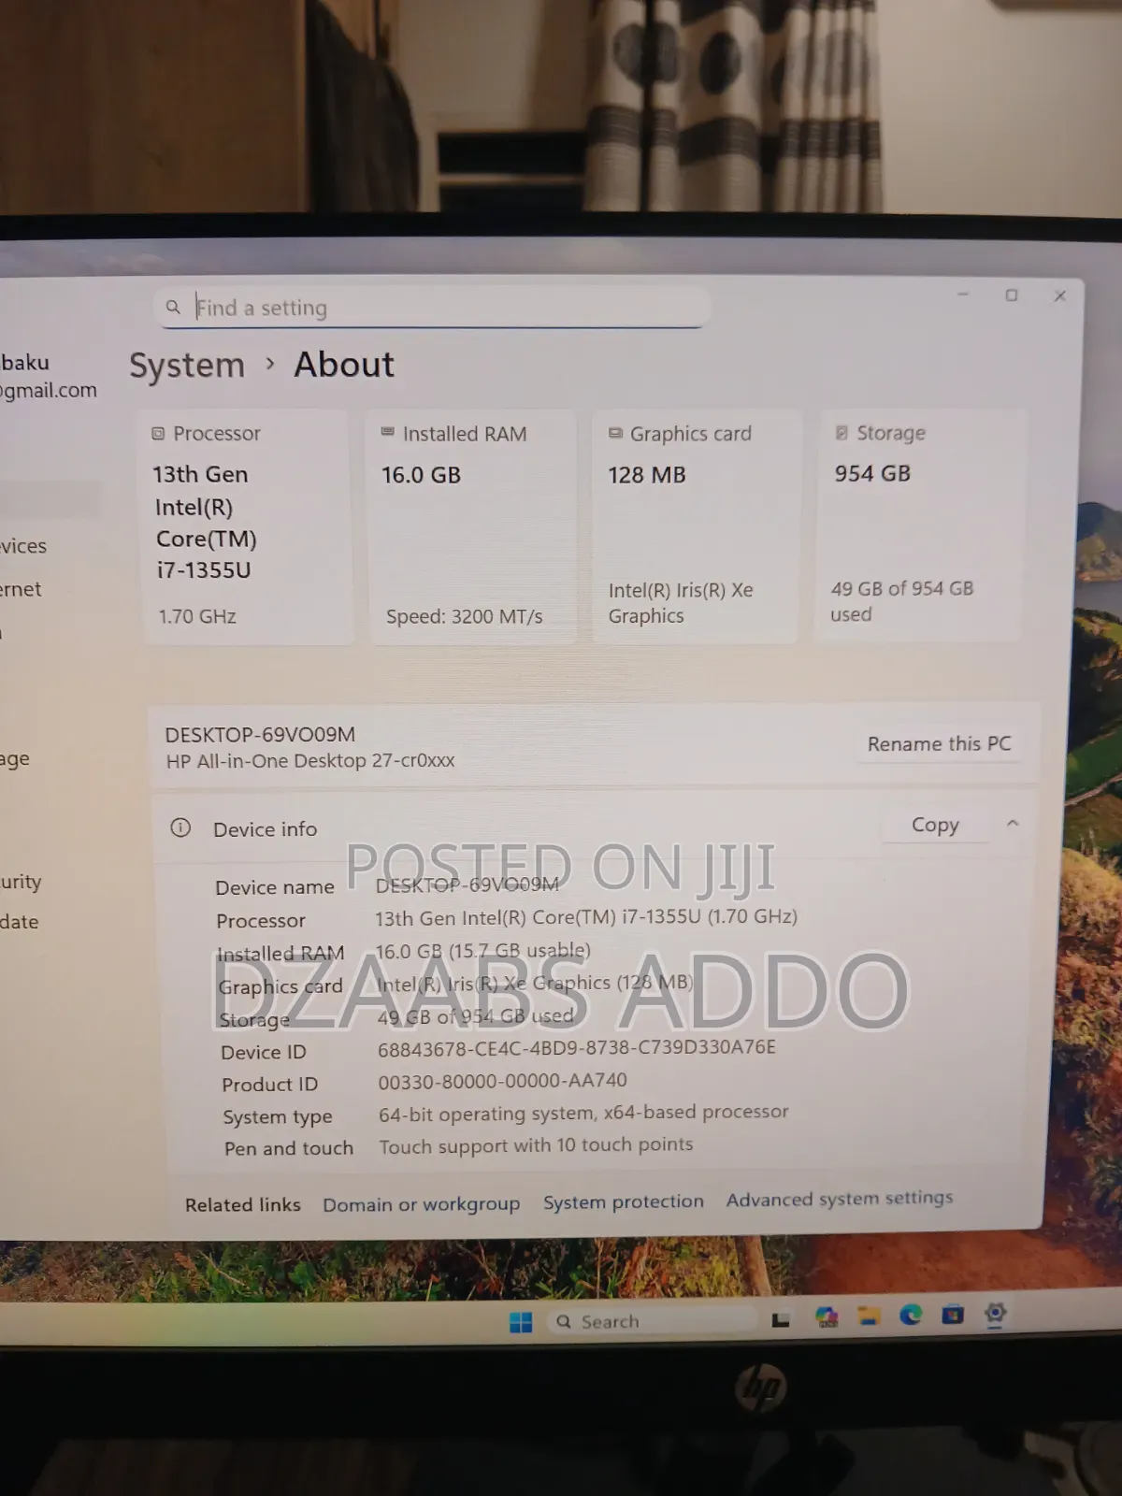Click the Find a setting search box
The image size is (1122, 1496).
coord(432,307)
